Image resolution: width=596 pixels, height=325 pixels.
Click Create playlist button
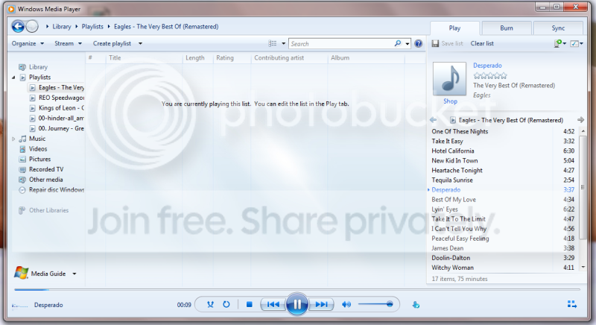click(x=112, y=44)
